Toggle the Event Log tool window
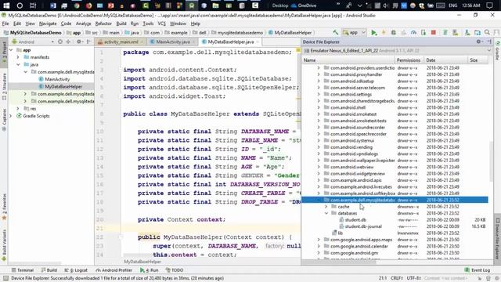The width and height of the screenshot is (501, 282). click(477, 270)
